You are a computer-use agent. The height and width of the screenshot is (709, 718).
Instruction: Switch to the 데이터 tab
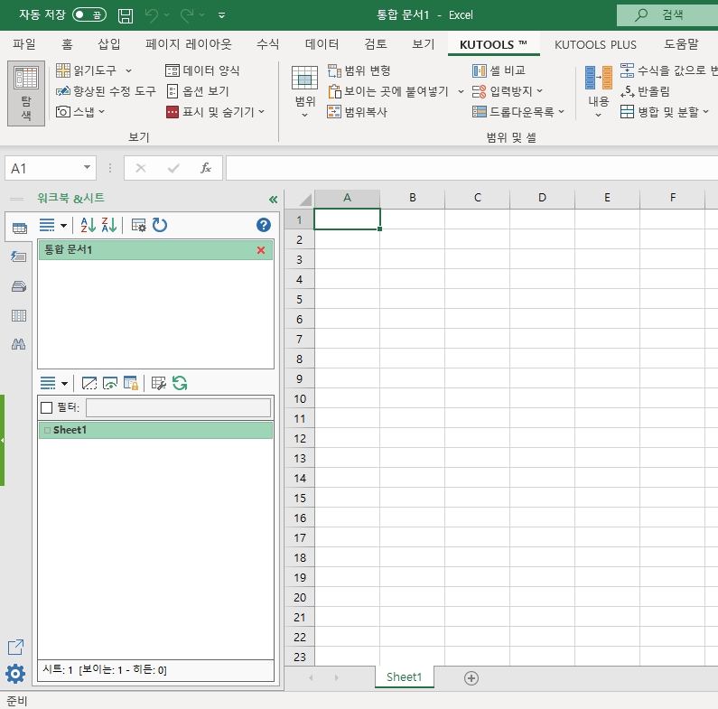pyautogui.click(x=322, y=44)
